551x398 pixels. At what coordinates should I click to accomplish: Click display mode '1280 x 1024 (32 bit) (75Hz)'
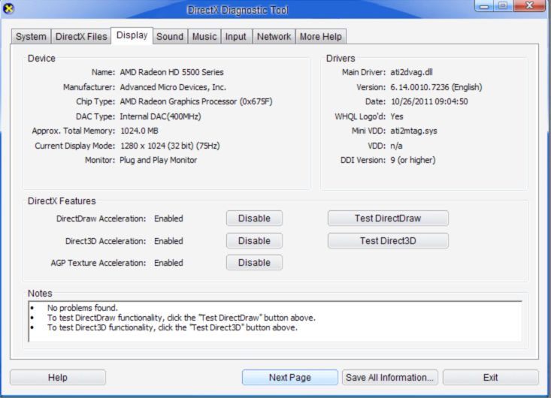[170, 146]
